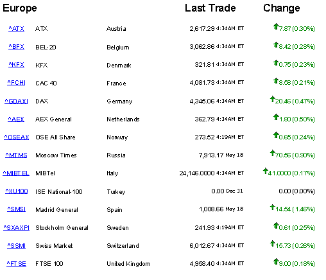
Task: Open the ^SXAXPI ticker link
Action: [17, 227]
